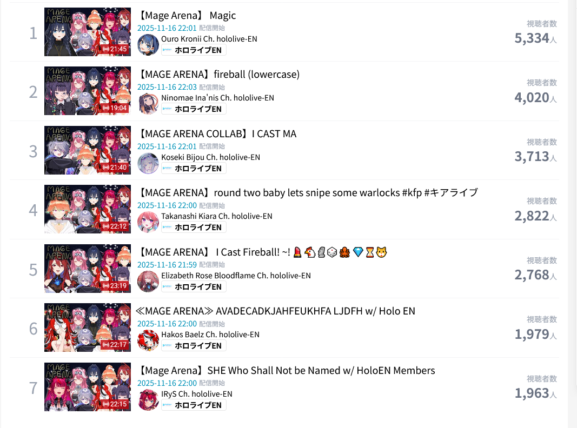Click IRyS channel avatar icon
Image resolution: width=577 pixels, height=428 pixels.
[148, 400]
